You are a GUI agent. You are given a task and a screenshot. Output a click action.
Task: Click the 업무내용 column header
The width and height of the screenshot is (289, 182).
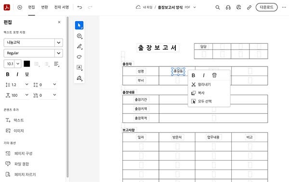(213, 137)
